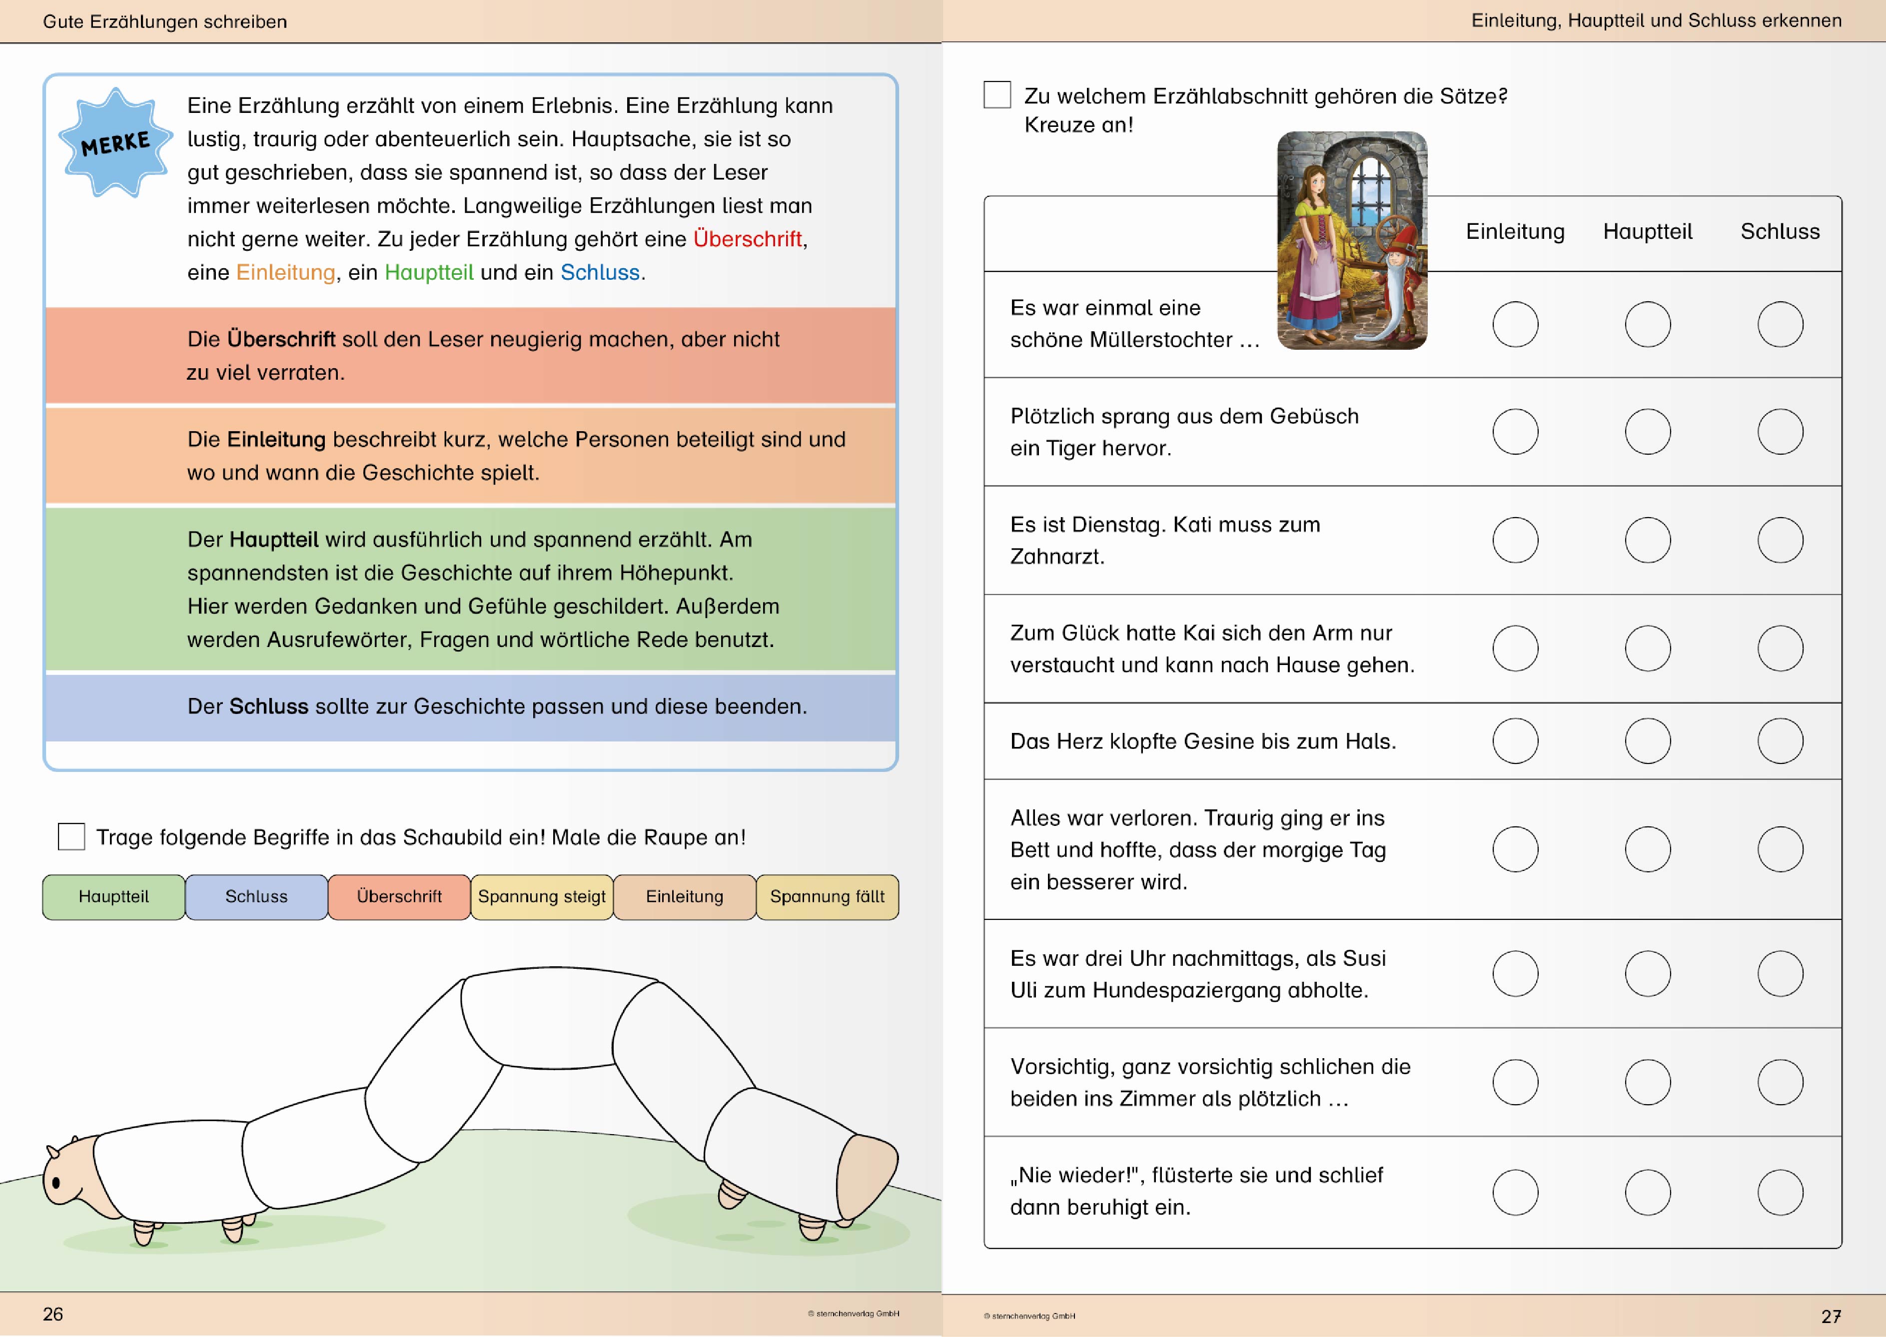1886x1337 pixels.
Task: Click the 'Spannung steigt' label box
Action: (x=542, y=896)
